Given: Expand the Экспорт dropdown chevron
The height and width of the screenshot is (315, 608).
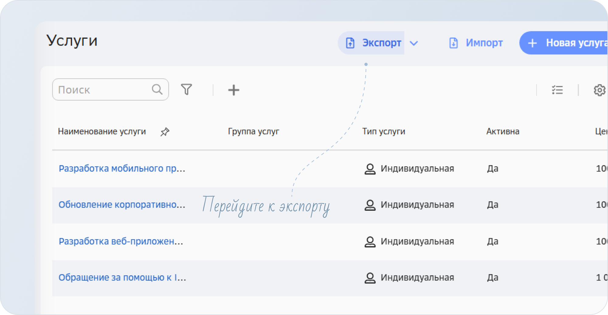Looking at the screenshot, I should pyautogui.click(x=414, y=43).
